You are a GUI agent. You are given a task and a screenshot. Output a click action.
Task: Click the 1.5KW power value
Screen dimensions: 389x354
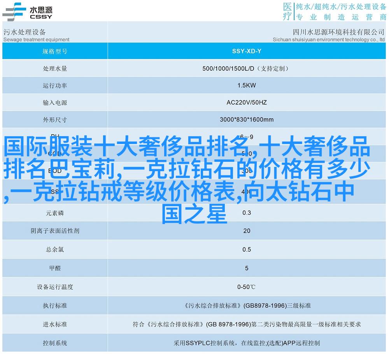point(247,85)
